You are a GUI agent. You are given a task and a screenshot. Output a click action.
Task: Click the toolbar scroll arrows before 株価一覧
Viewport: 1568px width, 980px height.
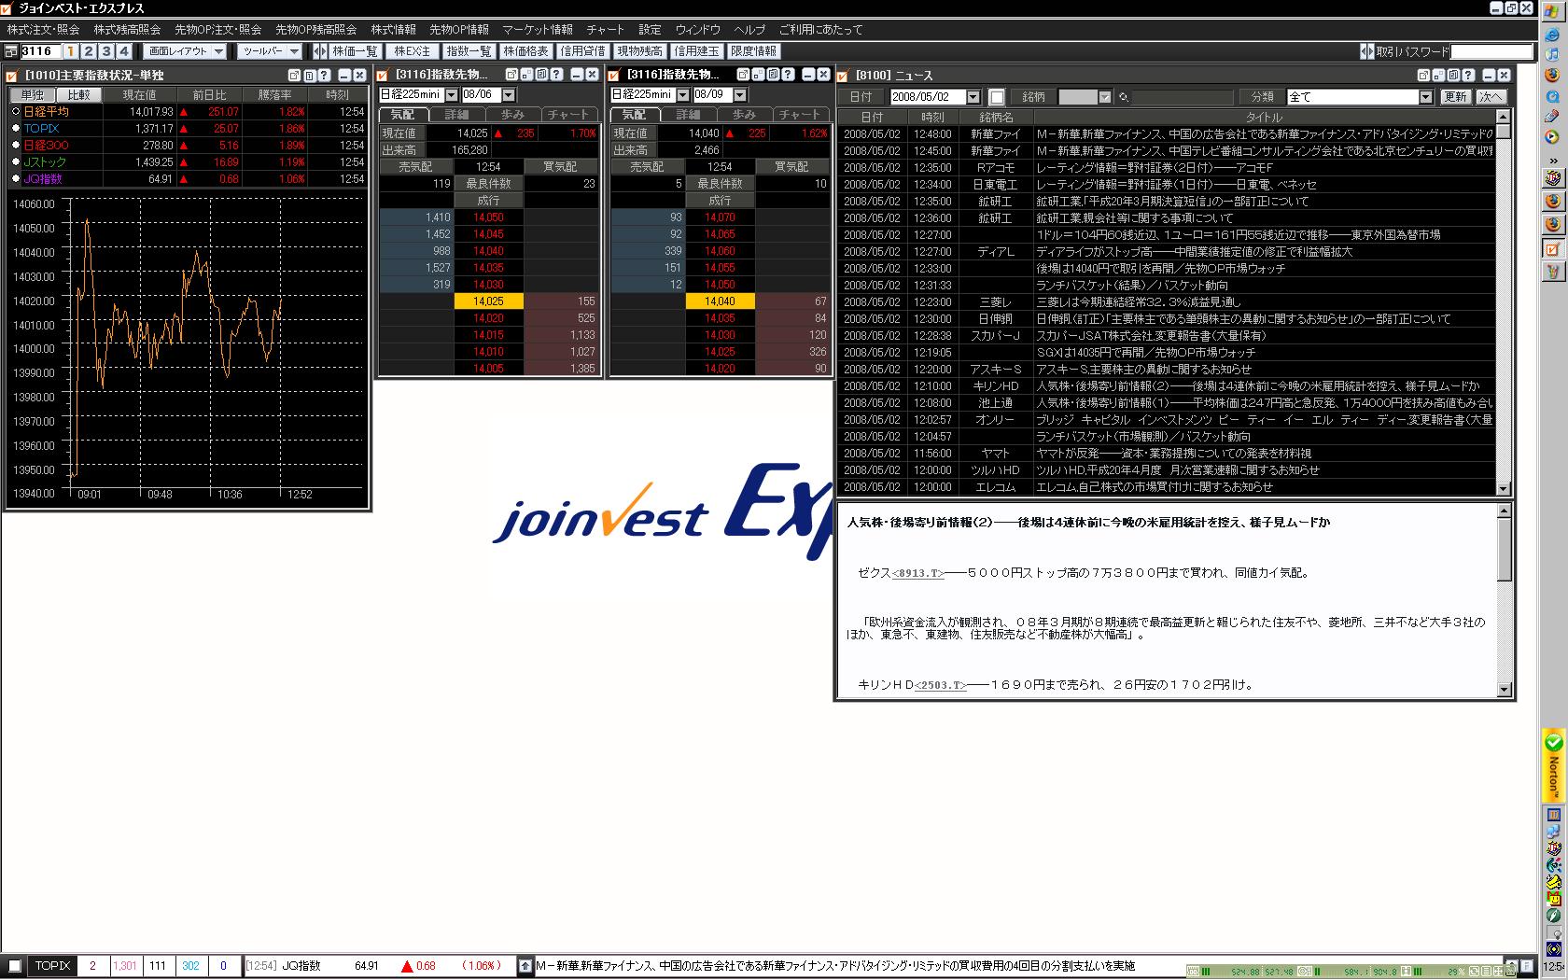click(319, 51)
